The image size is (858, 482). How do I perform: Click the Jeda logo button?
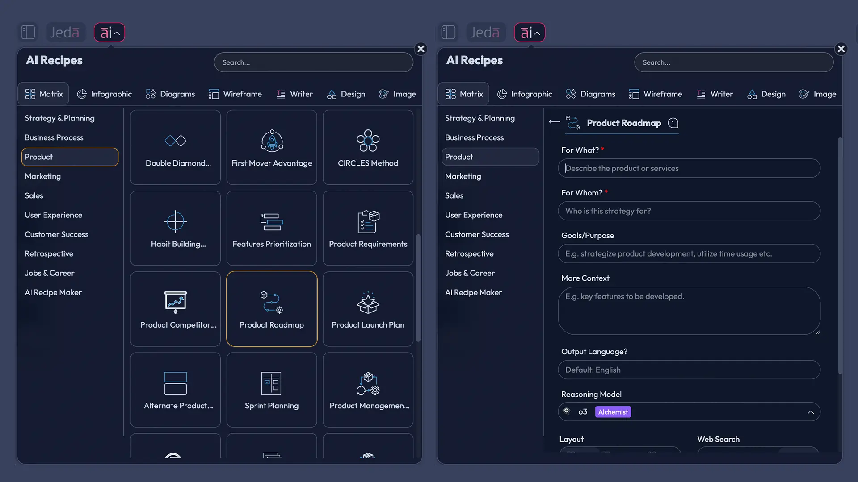(x=65, y=32)
